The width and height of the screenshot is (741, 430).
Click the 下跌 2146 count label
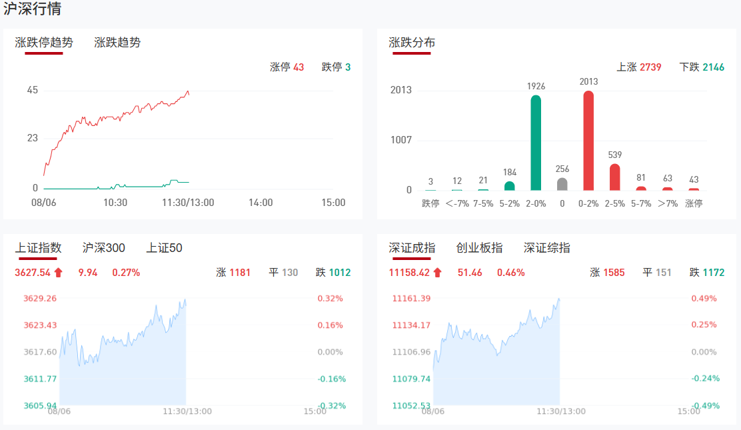[702, 67]
